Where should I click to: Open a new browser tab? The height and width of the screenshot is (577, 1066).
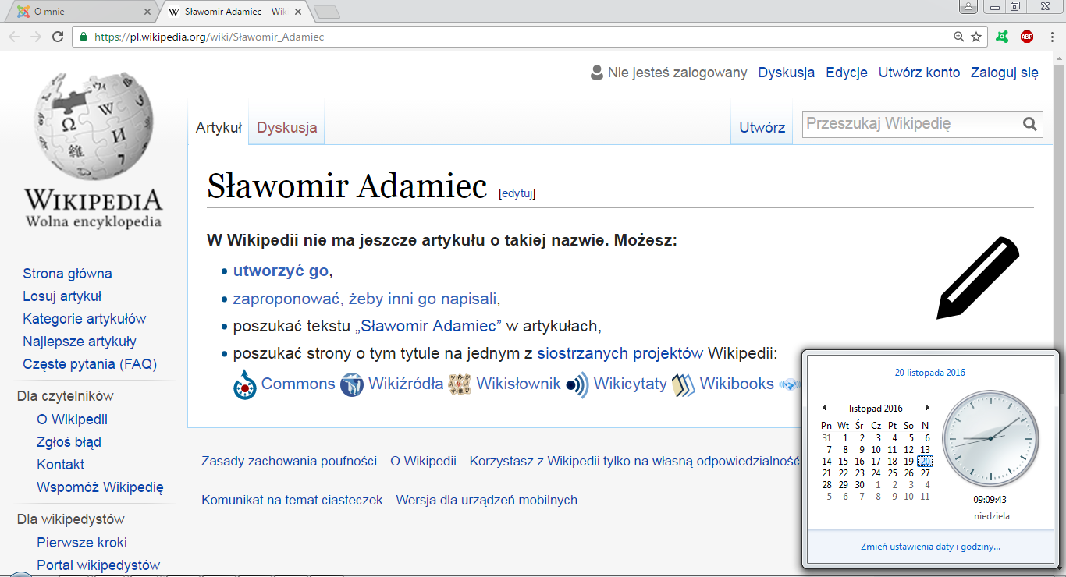point(328,12)
